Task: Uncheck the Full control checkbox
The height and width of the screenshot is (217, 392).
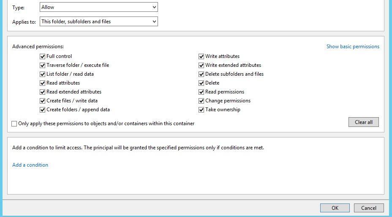Action: (x=43, y=57)
